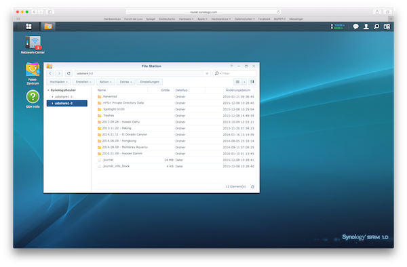Select the .HFS+ Private Directory Data folder
Viewport: 407px width, 267px height.
[x=175, y=103]
